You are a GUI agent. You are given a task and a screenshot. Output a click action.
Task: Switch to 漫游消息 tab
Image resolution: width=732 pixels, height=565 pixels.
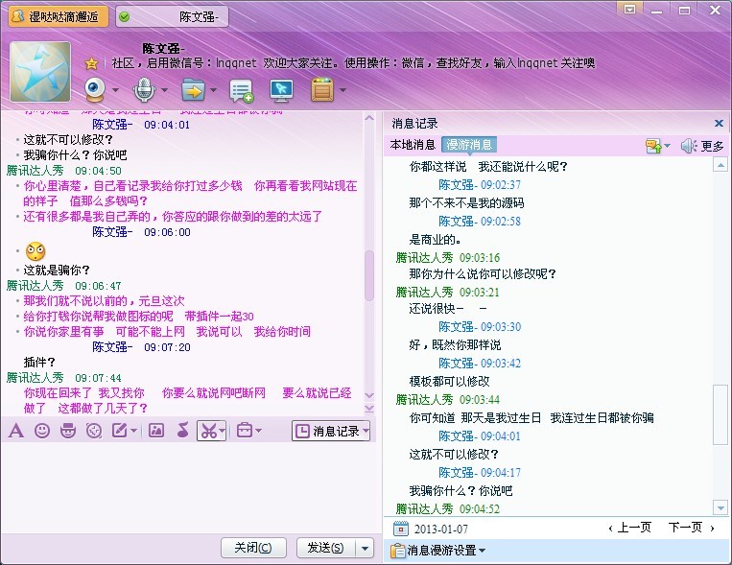469,145
